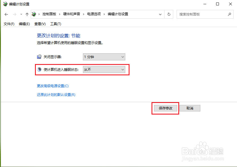
Task: Click the monitor icon beside 关闭显示器
Action: click(39, 56)
